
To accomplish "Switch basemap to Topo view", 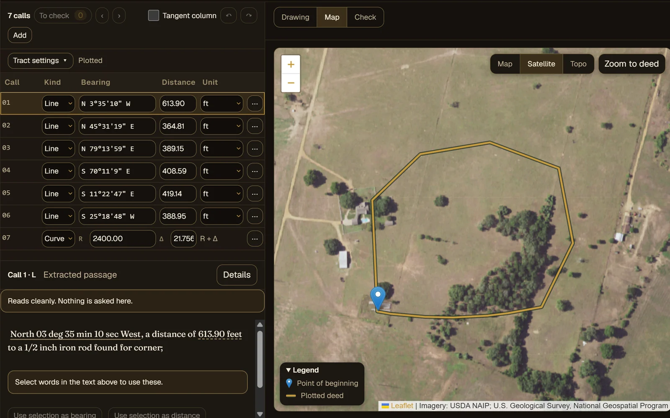I will click(578, 64).
